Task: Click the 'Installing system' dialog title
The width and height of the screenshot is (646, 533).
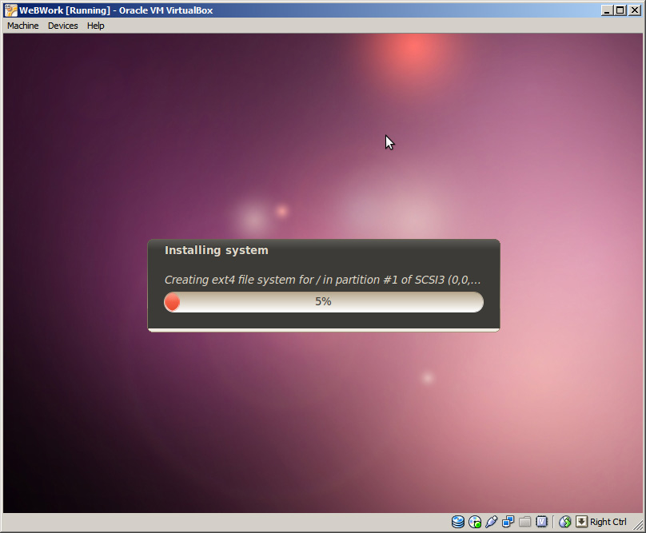Action: (217, 250)
